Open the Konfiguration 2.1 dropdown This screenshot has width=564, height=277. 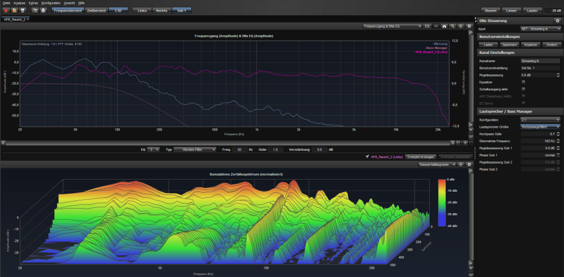click(x=541, y=120)
